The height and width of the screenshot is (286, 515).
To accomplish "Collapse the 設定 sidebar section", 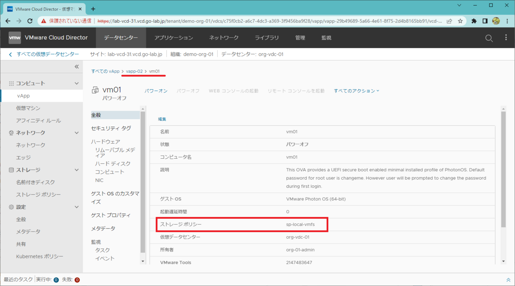I will tap(77, 207).
